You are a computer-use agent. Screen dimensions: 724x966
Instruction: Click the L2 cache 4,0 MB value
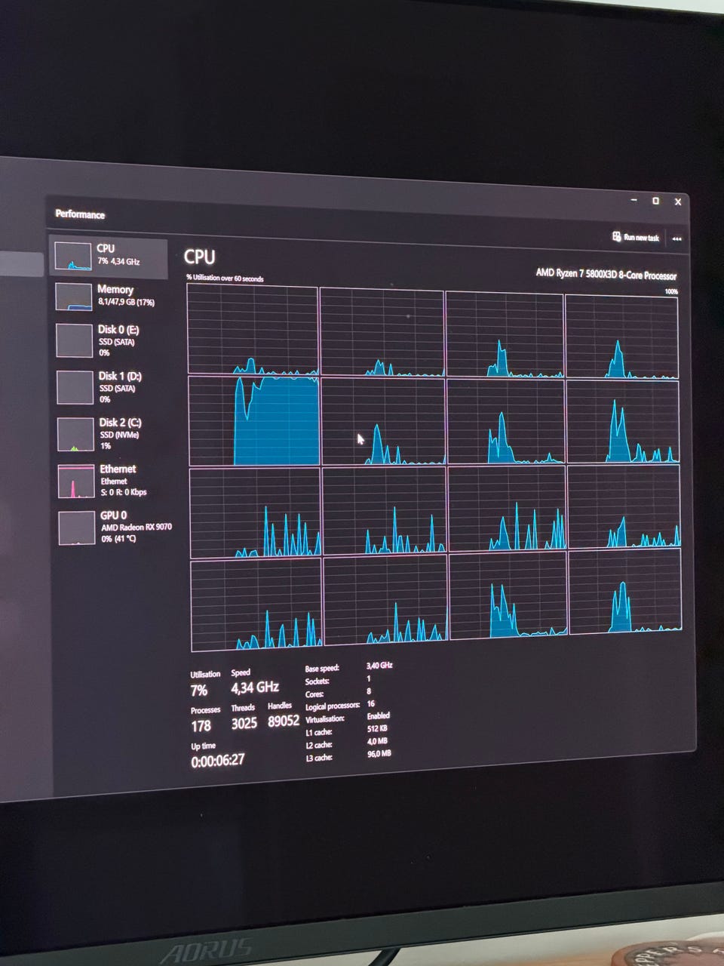click(377, 741)
